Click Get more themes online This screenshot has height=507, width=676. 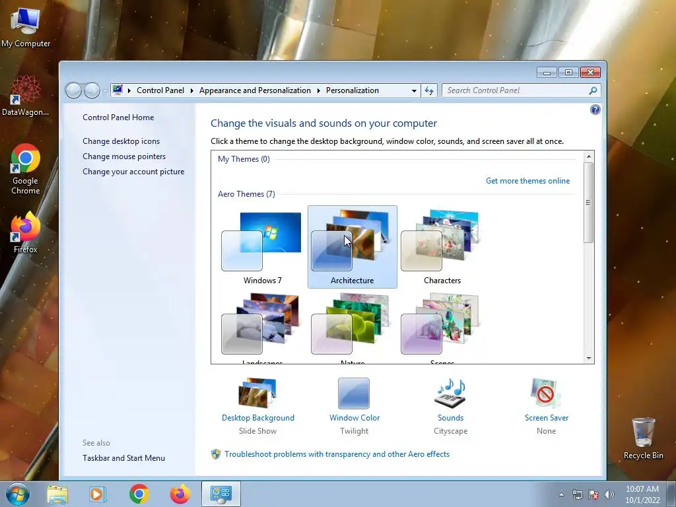[x=527, y=181]
